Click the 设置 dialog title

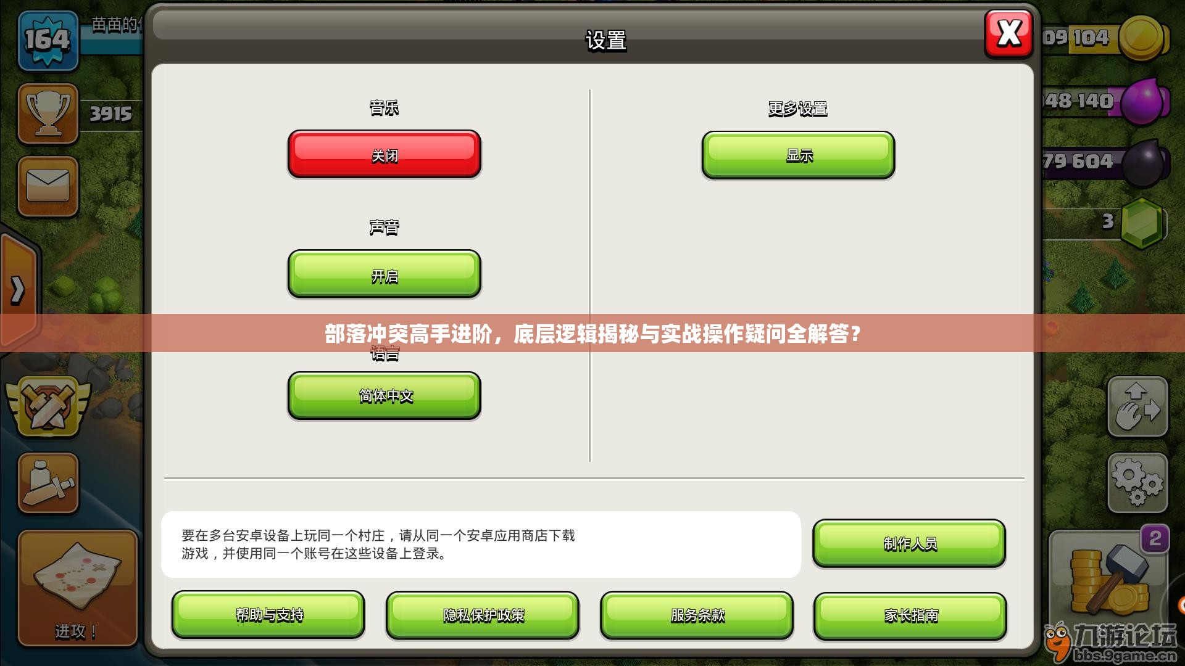point(605,41)
